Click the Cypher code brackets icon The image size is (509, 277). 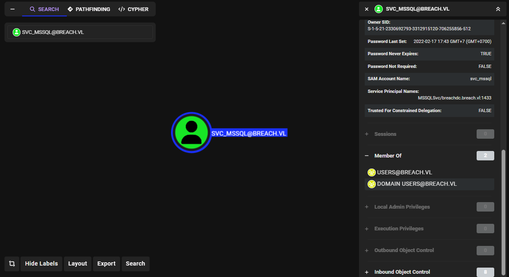(122, 9)
